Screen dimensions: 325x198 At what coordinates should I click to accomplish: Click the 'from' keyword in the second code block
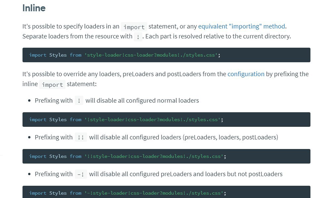pyautogui.click(x=75, y=120)
